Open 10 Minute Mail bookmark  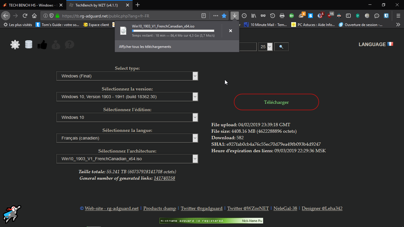tap(265, 25)
